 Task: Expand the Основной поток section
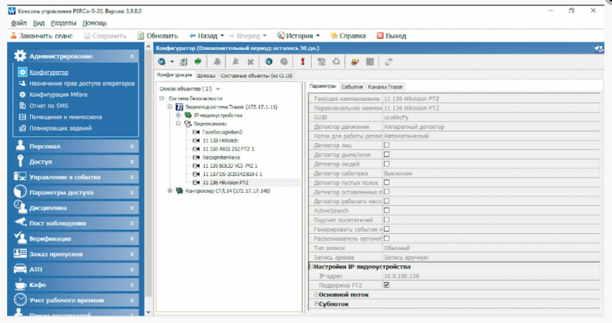316,294
